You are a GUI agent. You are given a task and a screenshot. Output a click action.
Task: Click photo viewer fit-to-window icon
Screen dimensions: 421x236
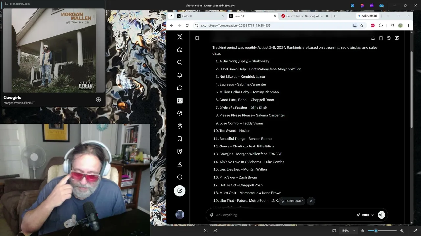[334, 231]
